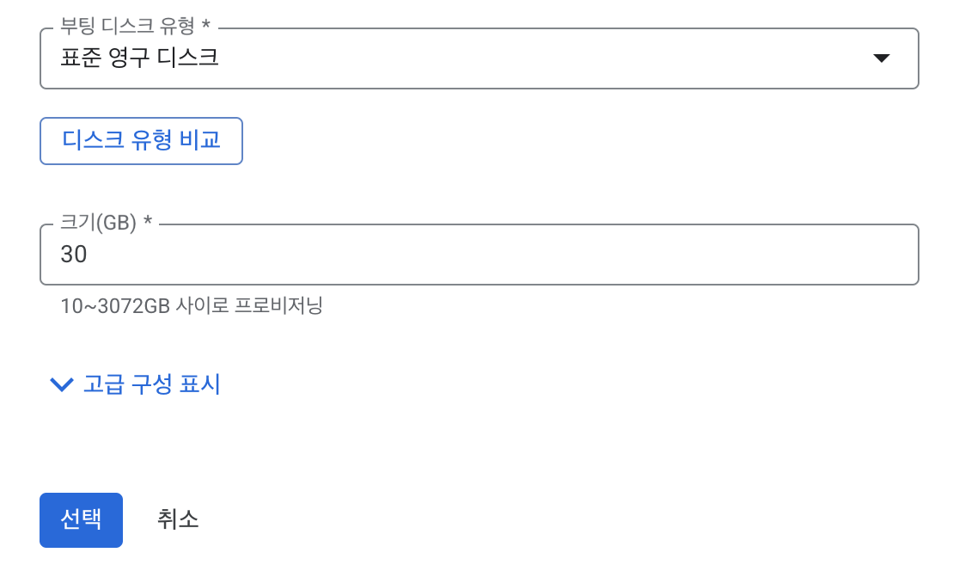Expand the 고급 구성 표시 section
Screen dimensions: 959x571
pyautogui.click(x=135, y=384)
